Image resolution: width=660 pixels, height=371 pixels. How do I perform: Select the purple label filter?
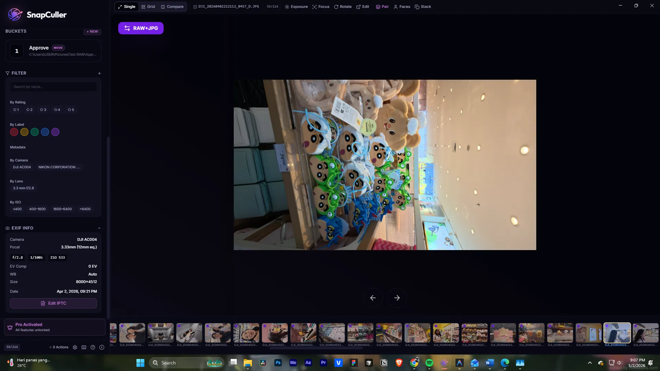tap(55, 132)
